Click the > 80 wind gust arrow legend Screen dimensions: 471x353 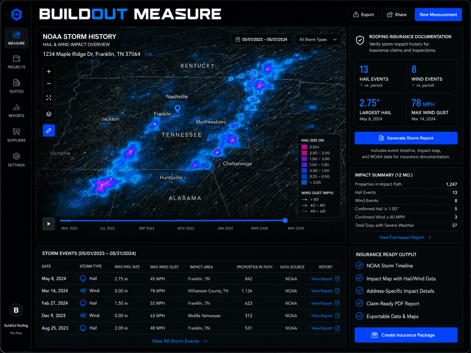pyautogui.click(x=304, y=200)
